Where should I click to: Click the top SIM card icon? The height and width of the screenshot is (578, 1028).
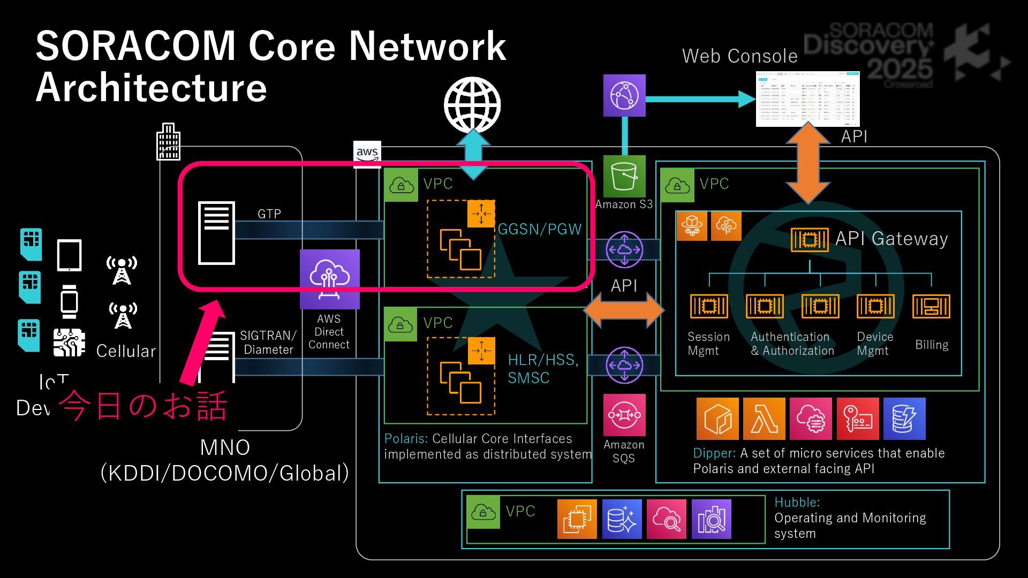pos(31,245)
